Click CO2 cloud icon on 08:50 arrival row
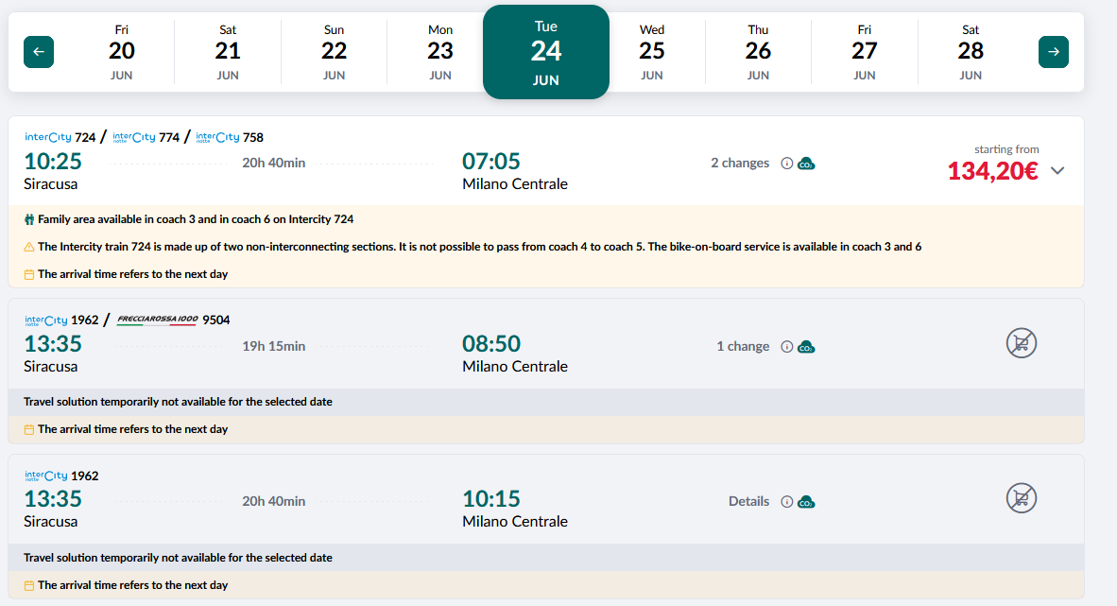 tap(806, 347)
